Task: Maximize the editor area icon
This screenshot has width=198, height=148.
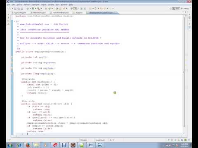Action: tap(186, 12)
